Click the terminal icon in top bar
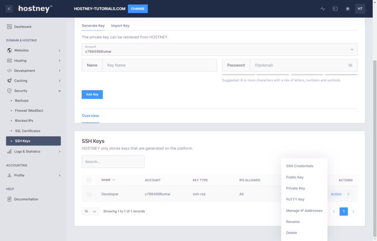This screenshot has width=377, height=241. tap(335, 8)
